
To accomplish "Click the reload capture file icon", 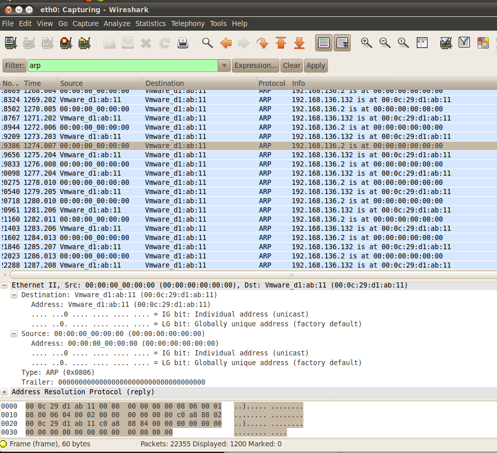I will point(164,43).
